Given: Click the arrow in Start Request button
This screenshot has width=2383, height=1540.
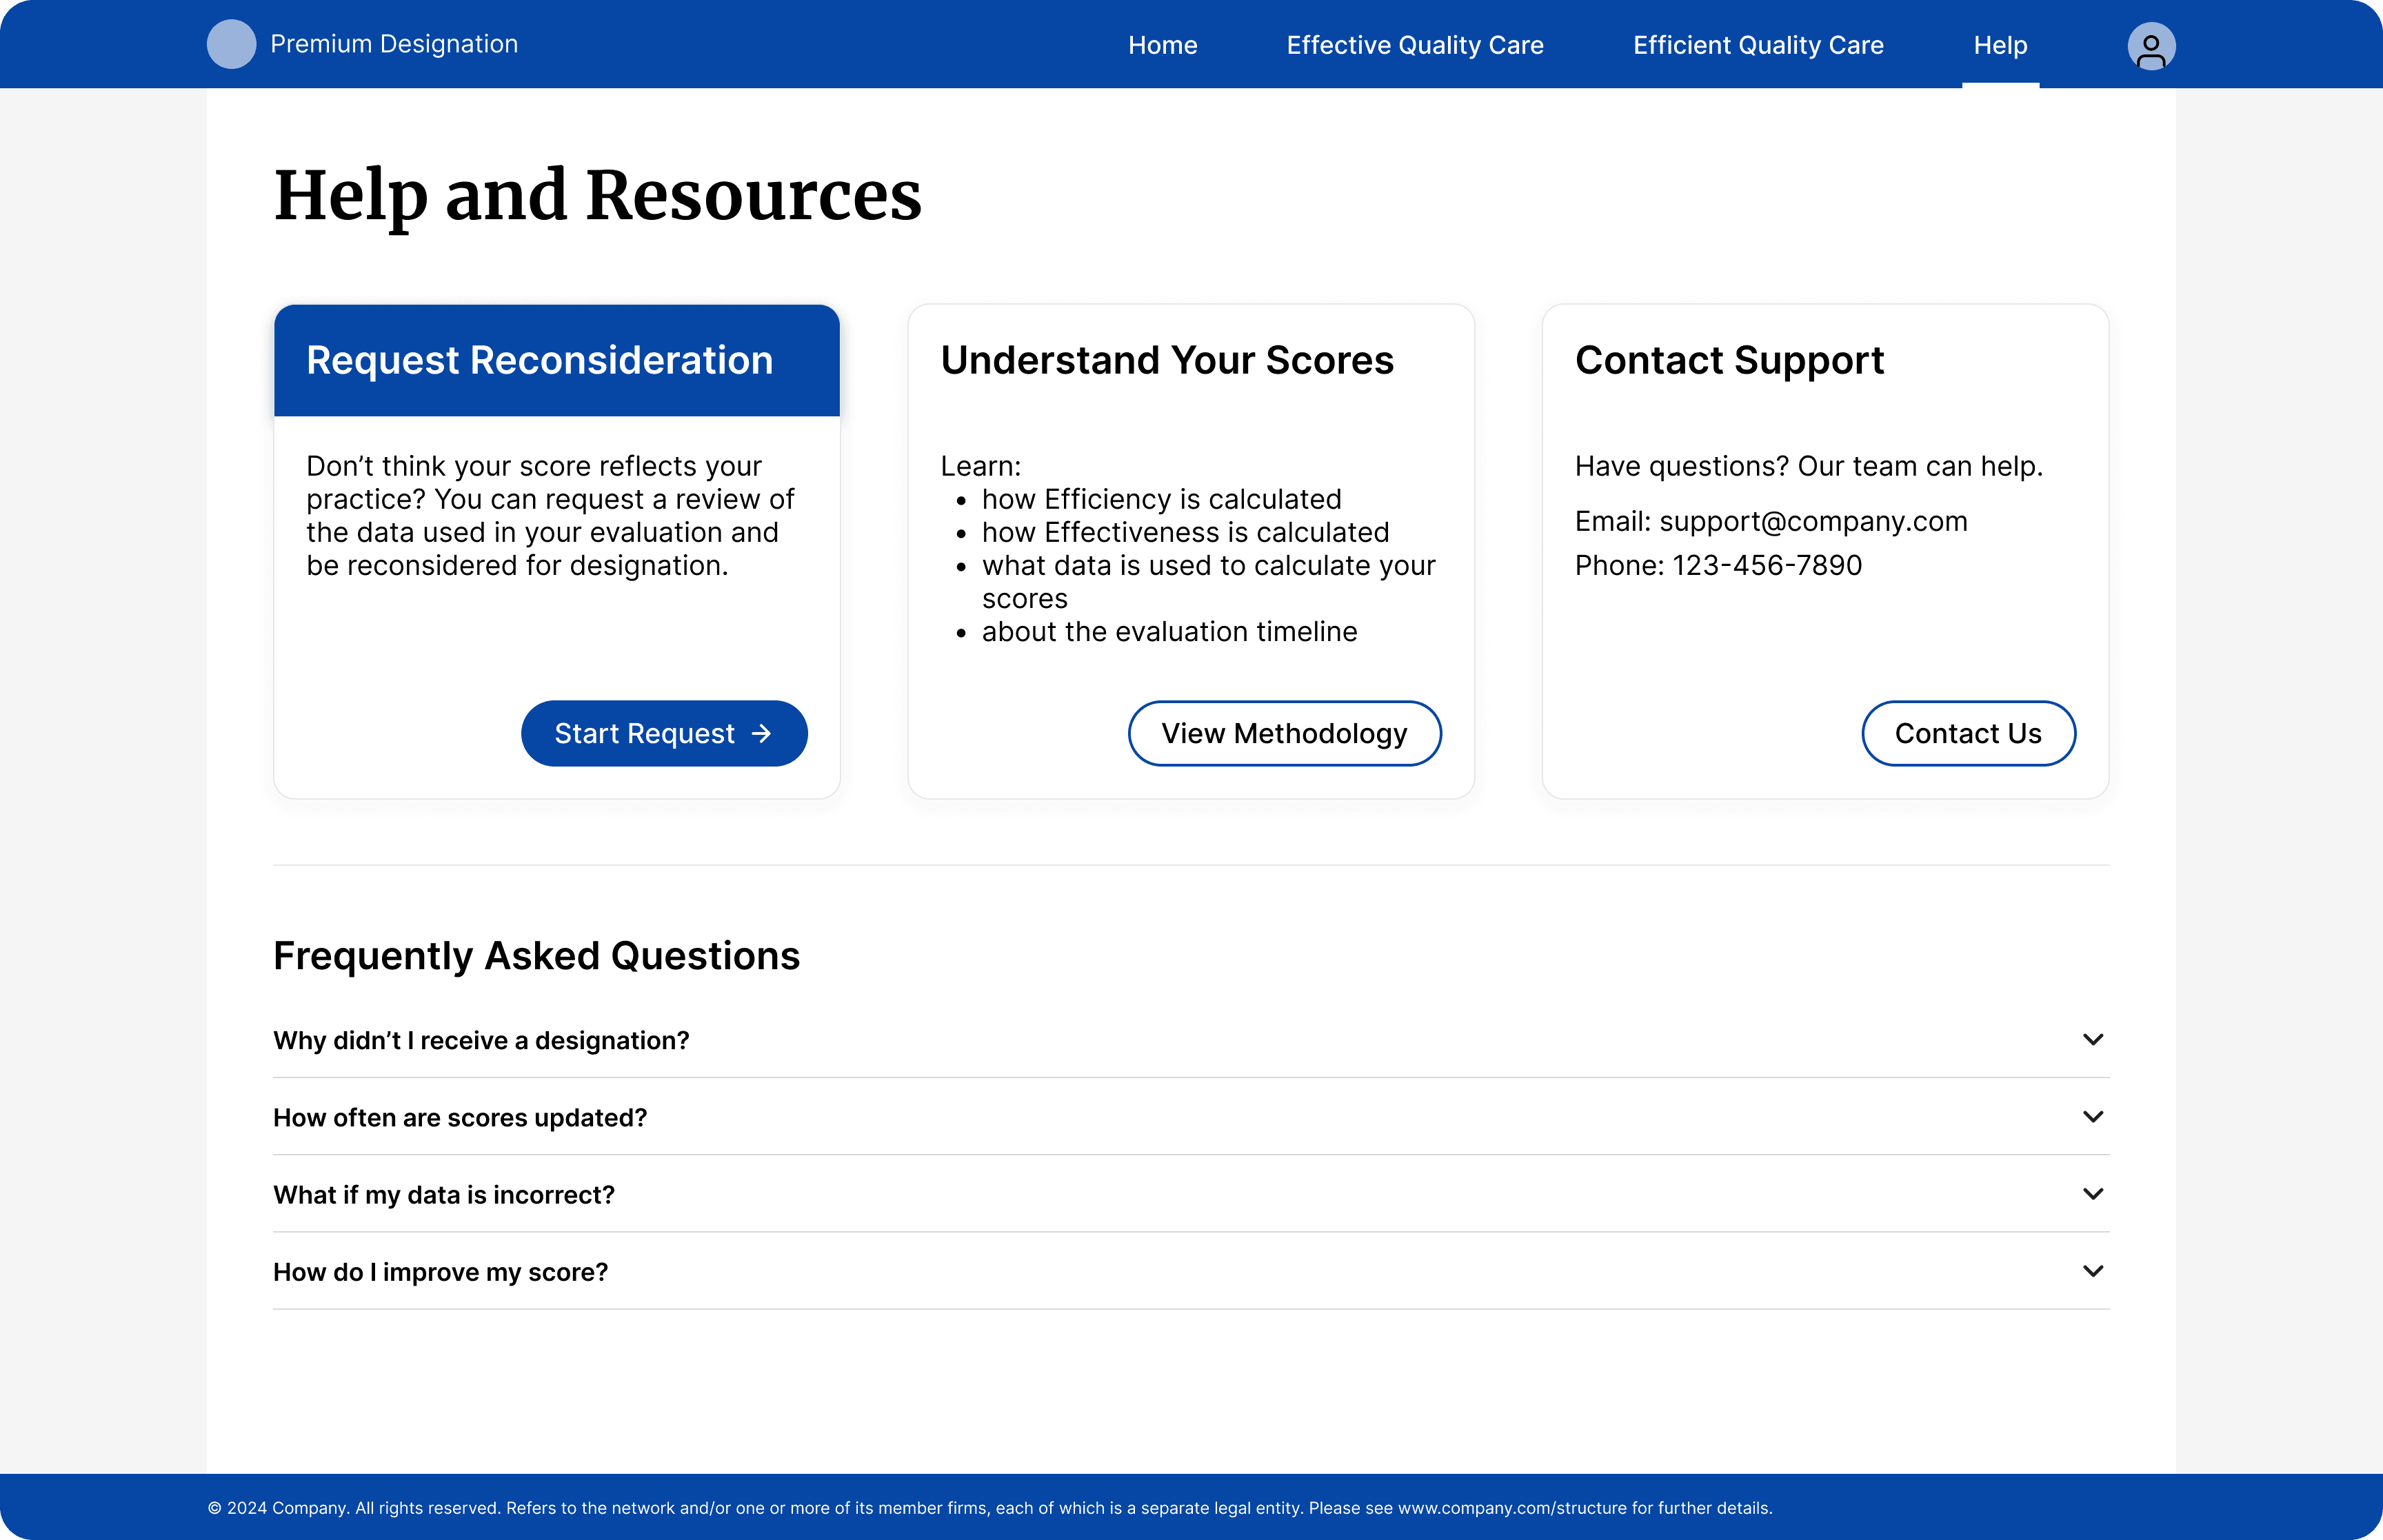Looking at the screenshot, I should pos(762,733).
